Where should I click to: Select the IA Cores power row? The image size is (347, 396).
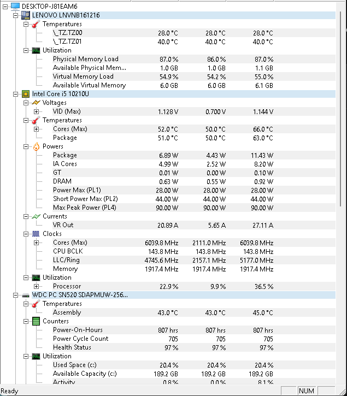[193, 164]
